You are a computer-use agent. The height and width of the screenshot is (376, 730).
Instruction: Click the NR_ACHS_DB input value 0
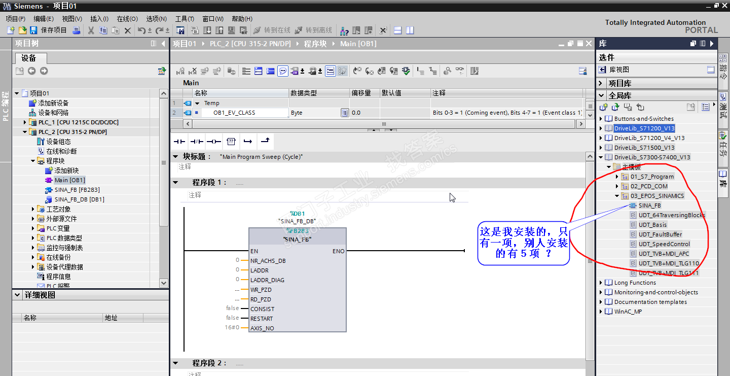pyautogui.click(x=237, y=260)
